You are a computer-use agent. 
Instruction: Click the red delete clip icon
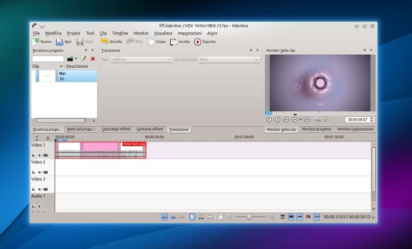93,59
